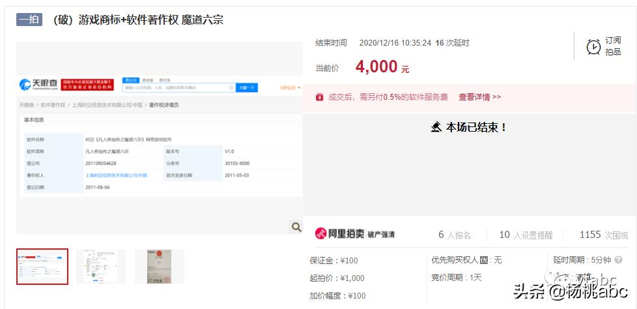Click the 10 人设置提醒 count
This screenshot has width=637, height=309.
pyautogui.click(x=526, y=235)
